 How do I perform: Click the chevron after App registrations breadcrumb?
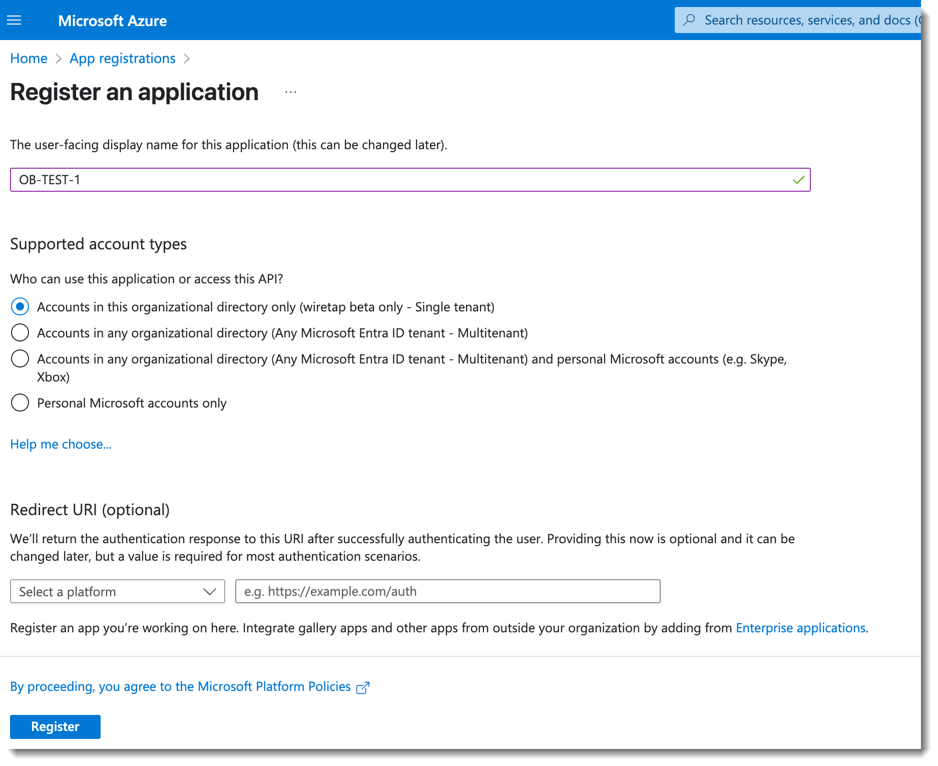click(187, 59)
